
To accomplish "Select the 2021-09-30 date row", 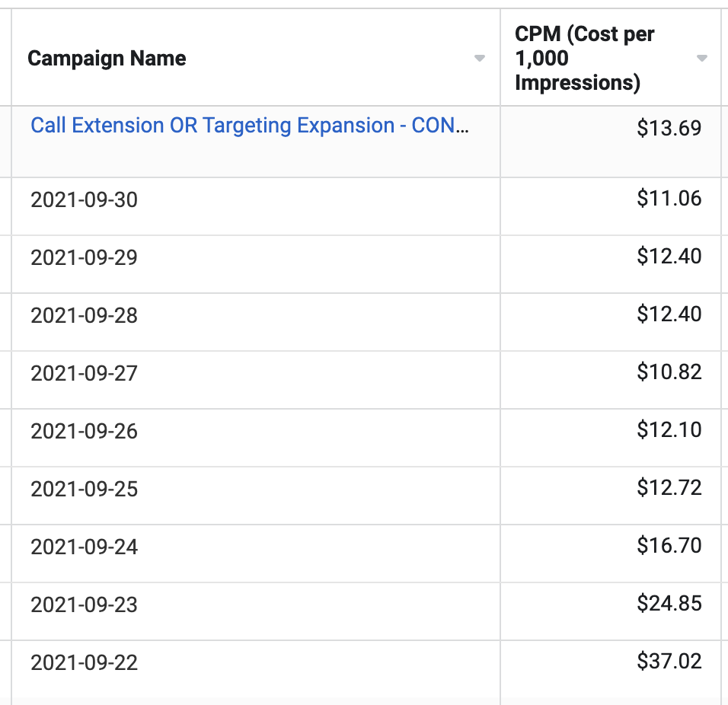I will click(84, 200).
